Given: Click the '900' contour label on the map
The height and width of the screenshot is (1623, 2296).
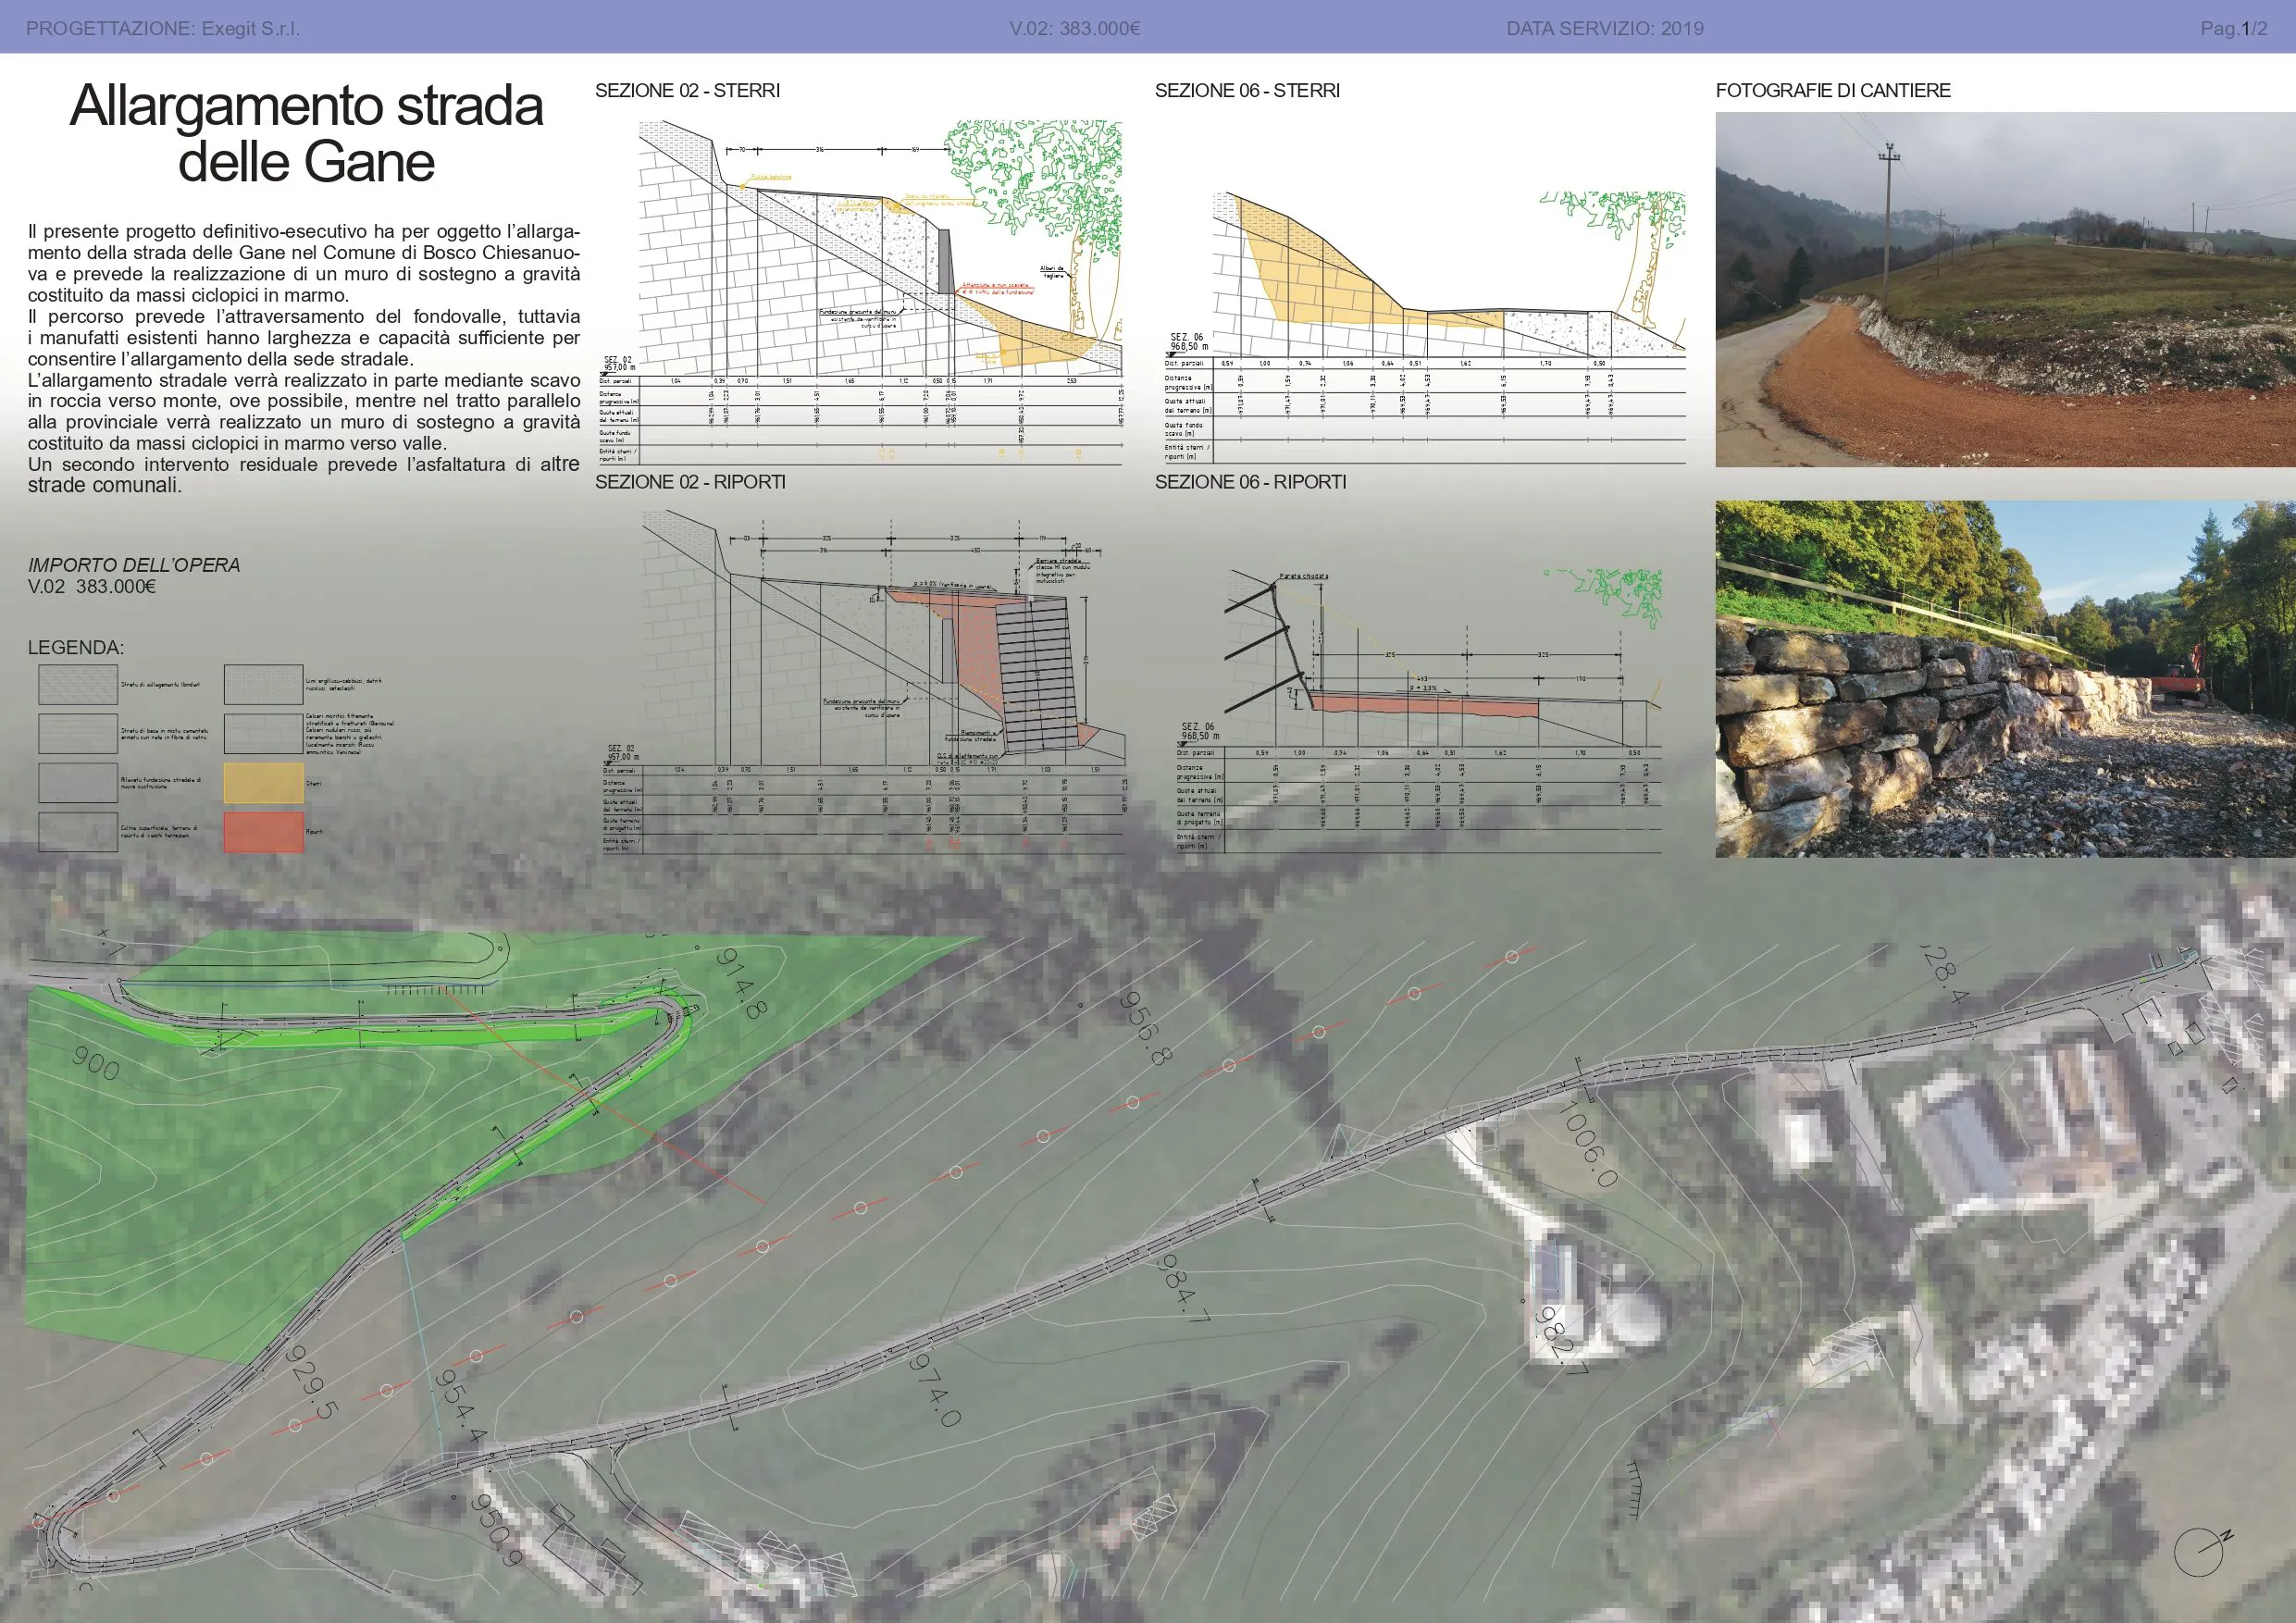Looking at the screenshot, I should 96,1063.
